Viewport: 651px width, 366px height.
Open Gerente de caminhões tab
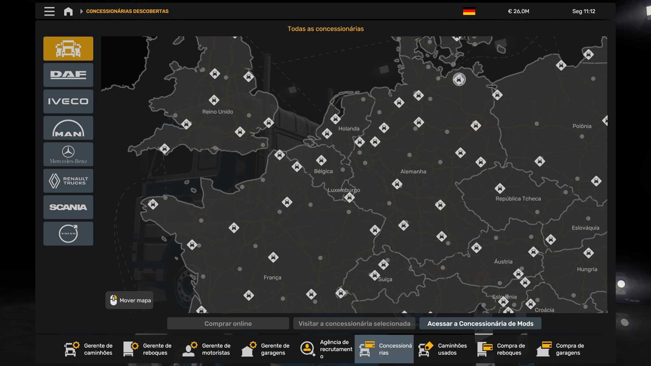[x=89, y=349]
